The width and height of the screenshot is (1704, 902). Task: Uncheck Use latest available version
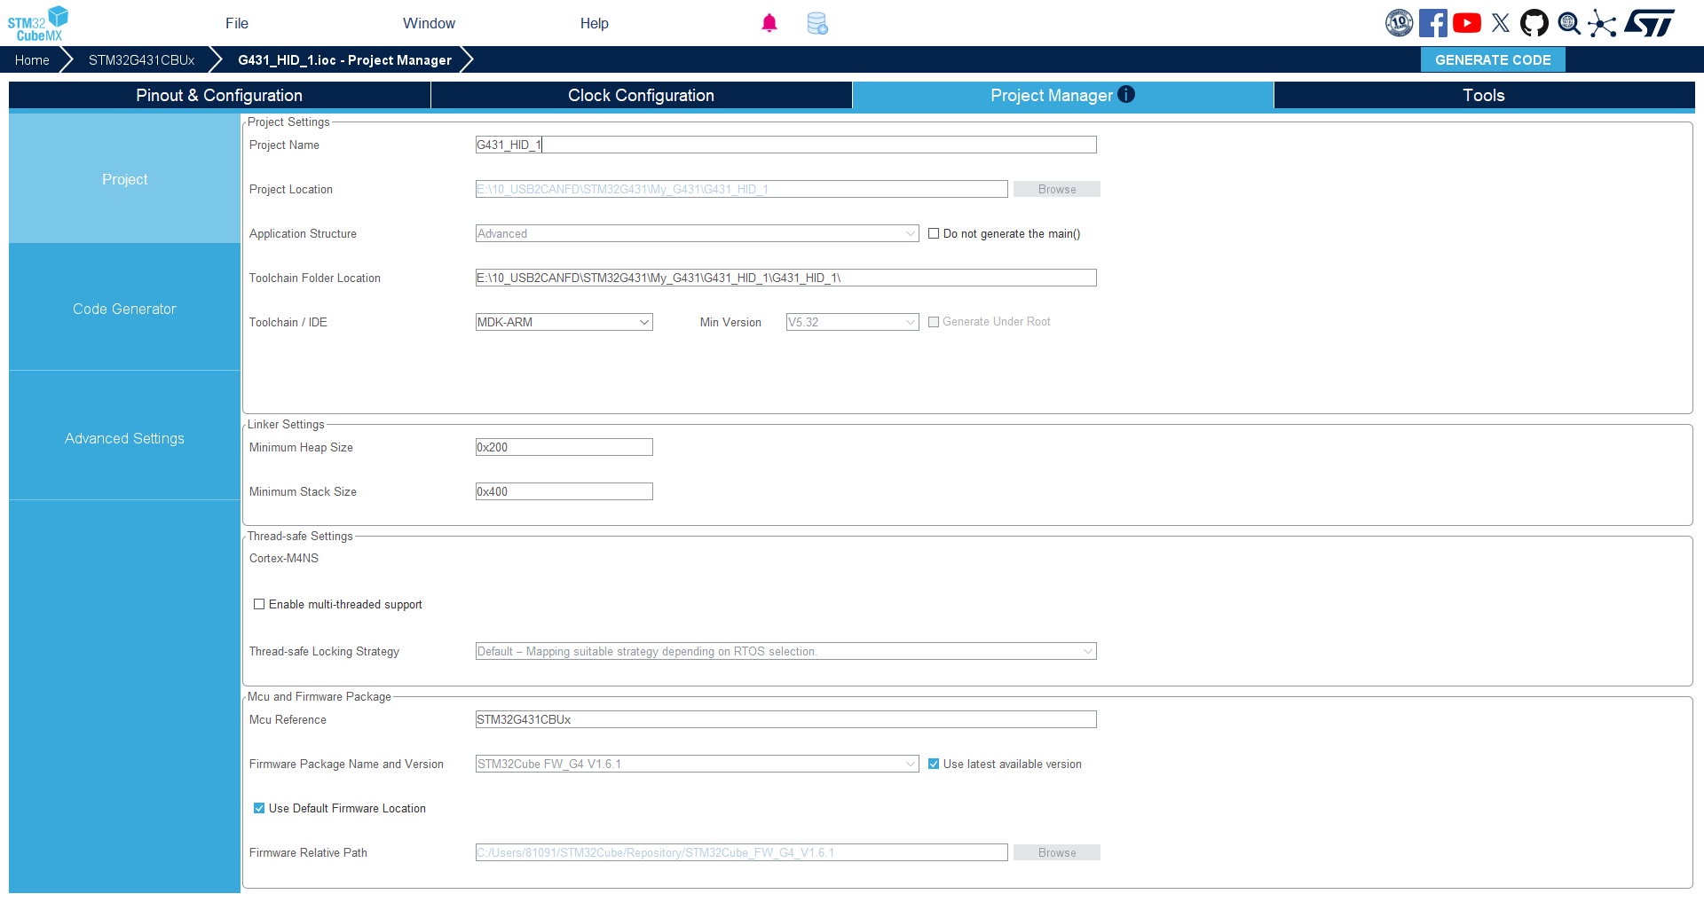pos(934,764)
